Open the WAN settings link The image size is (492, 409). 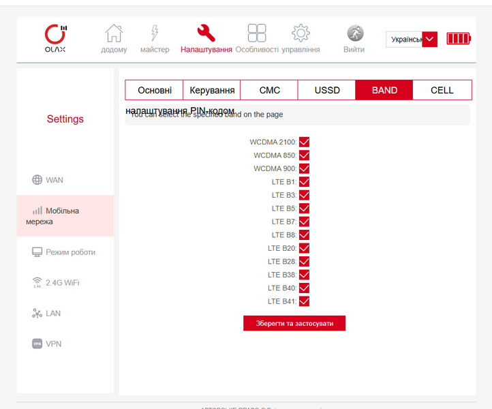click(55, 180)
